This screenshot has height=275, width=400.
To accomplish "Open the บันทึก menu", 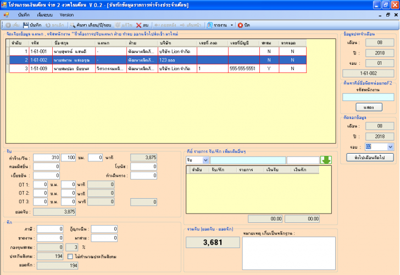I will click(24, 15).
